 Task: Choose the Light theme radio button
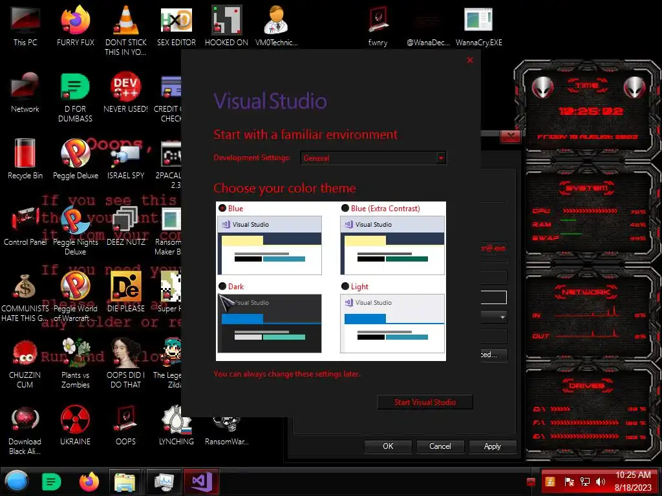click(x=345, y=286)
